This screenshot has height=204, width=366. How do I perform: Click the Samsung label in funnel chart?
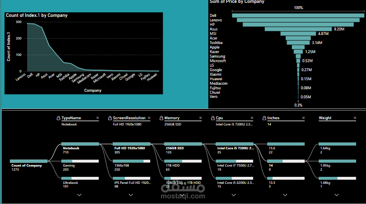217,56
